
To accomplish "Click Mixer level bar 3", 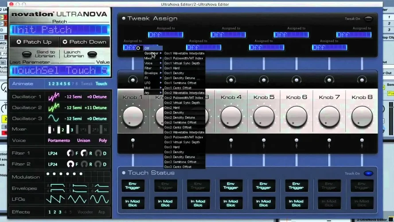I will [x=68, y=129].
